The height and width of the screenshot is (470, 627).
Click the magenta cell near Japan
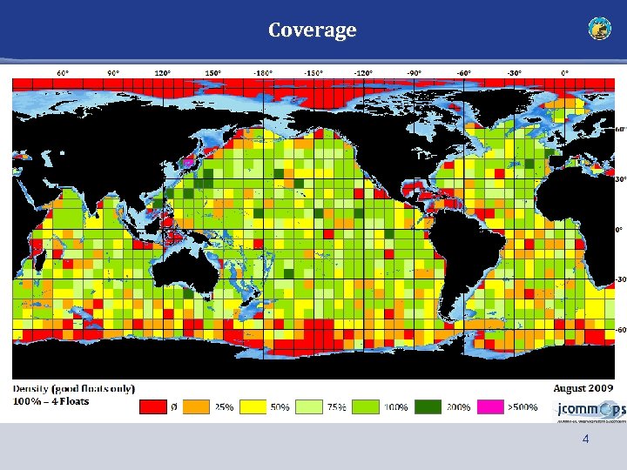point(188,163)
